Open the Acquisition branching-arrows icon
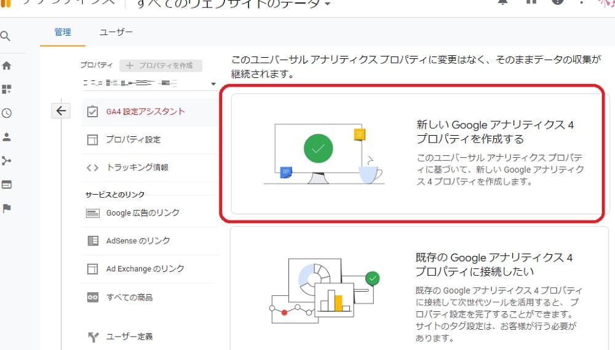The height and width of the screenshot is (350, 615). (x=6, y=161)
